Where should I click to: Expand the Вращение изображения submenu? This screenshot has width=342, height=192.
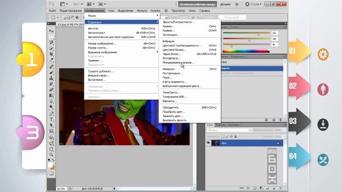[x=122, y=52]
